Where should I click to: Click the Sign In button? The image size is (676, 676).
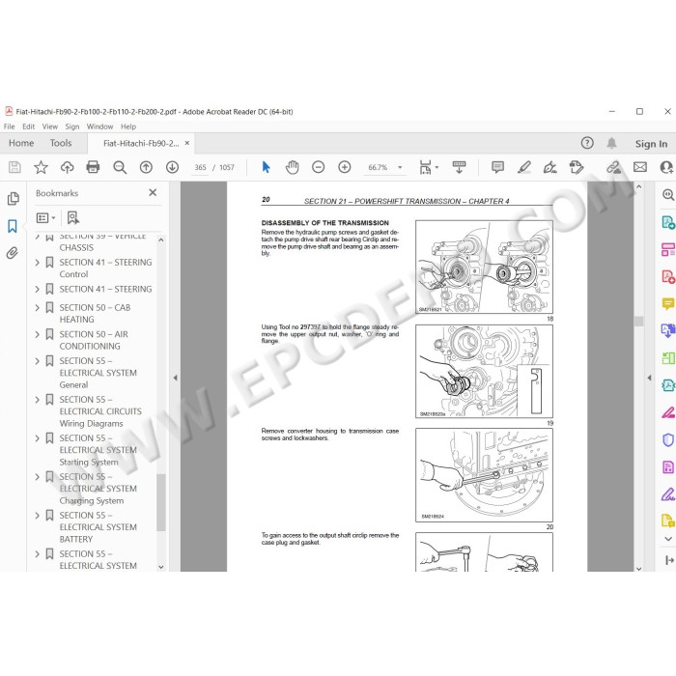(651, 144)
